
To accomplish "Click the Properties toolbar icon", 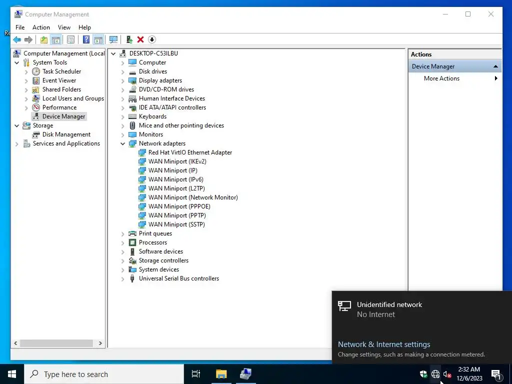I will 70,40.
